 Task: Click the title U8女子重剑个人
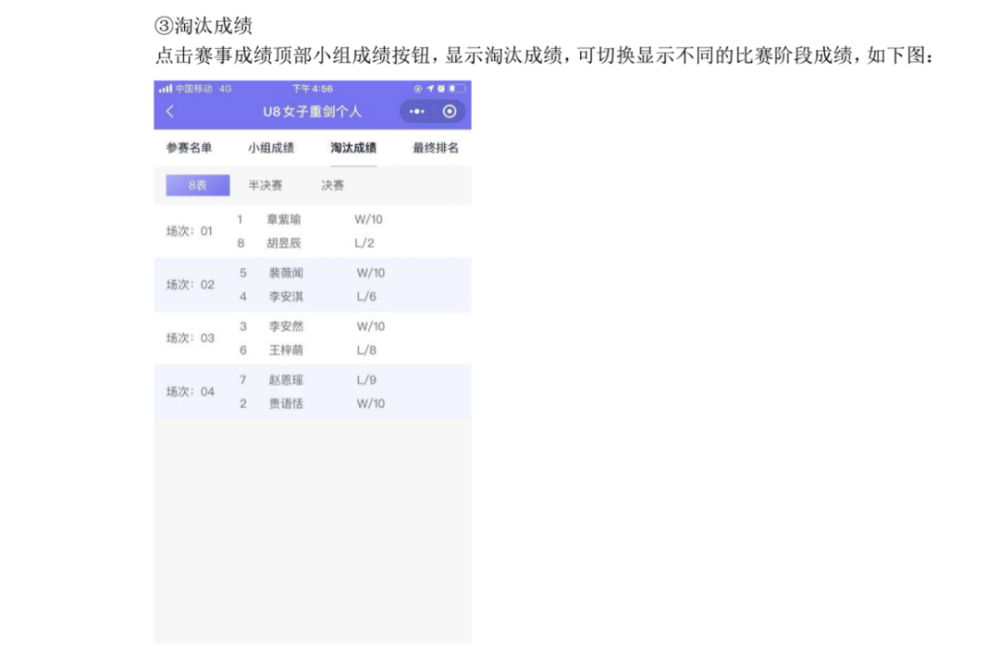pos(313,111)
